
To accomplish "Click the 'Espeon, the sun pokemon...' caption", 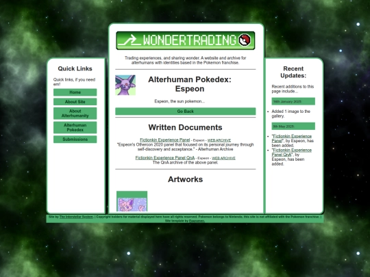I will [180, 101].
